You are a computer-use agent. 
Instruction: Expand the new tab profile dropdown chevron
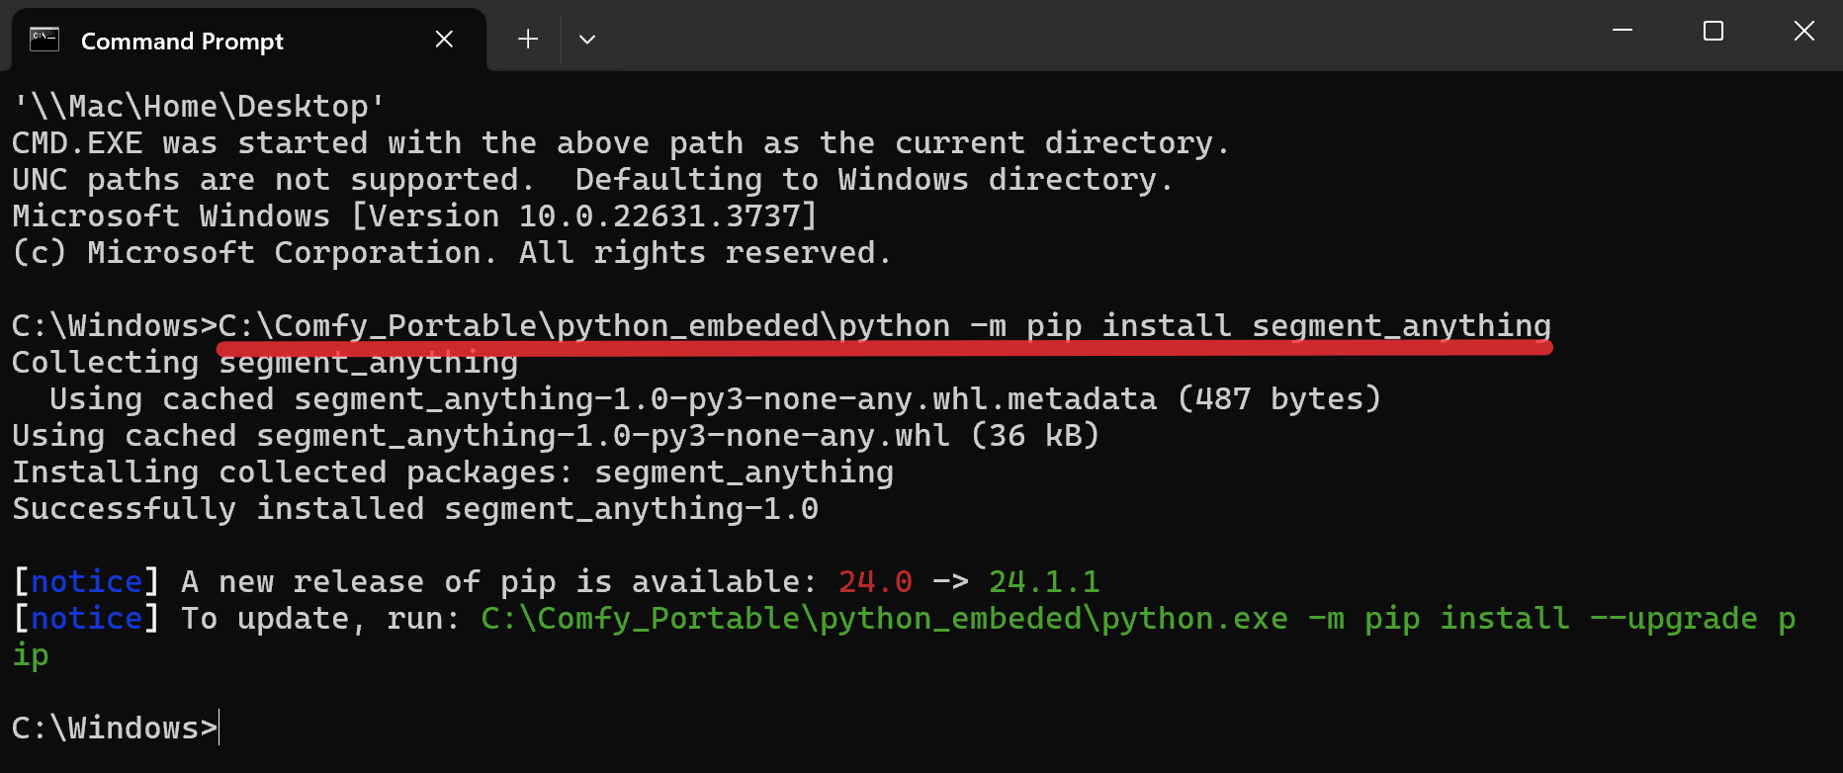pyautogui.click(x=587, y=40)
